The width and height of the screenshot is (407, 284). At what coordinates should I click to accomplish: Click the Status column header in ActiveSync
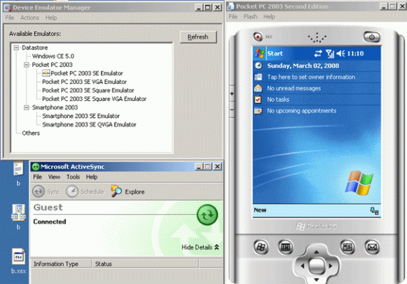point(145,264)
